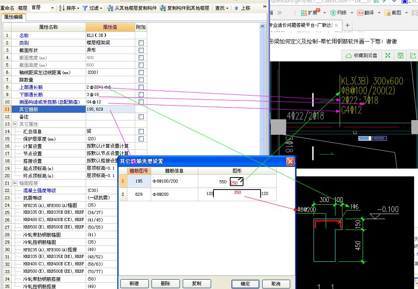
Task: Expand the toolbar overflow chevron
Action: coord(265,6)
